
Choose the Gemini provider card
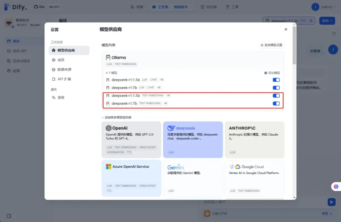tap(193, 178)
